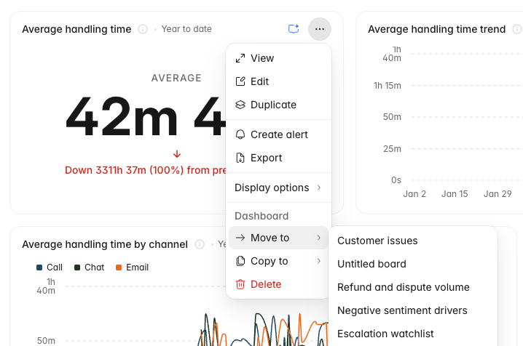The image size is (523, 346).
Task: Click the 1h 15m axis label
Action: pos(388,86)
